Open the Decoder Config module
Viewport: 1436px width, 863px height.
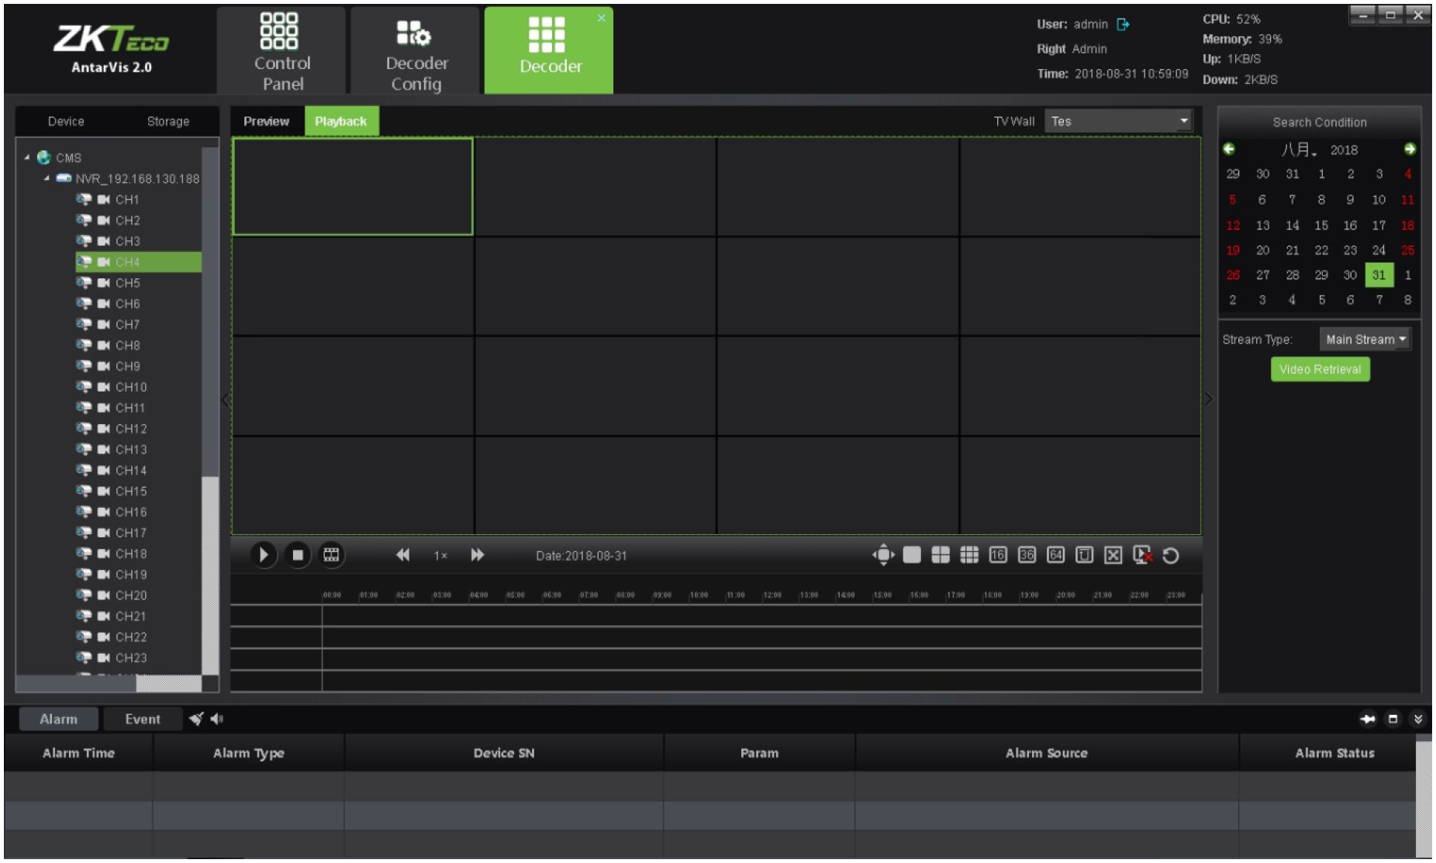[416, 51]
